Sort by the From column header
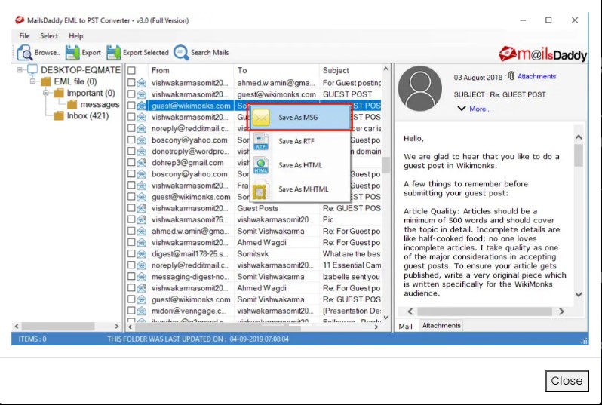Screen dimensions: 602x405 (191, 70)
